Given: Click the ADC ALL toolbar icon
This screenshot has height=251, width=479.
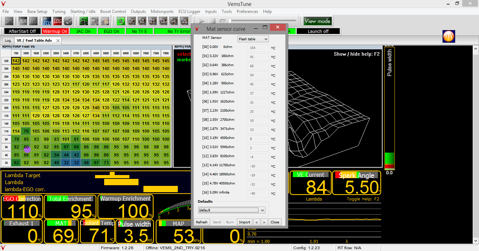Looking at the screenshot, I should 153,21.
